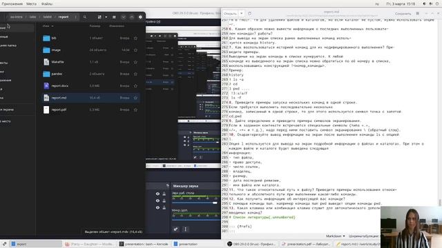Toggle lock on first OBS source
The width and height of the screenshot is (442, 248).
point(164,194)
